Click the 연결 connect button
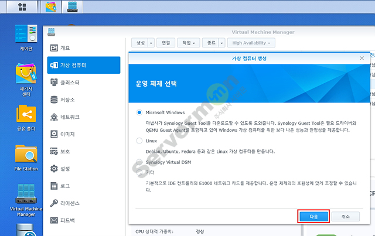Image resolution: width=375 pixels, height=236 pixels. click(166, 43)
